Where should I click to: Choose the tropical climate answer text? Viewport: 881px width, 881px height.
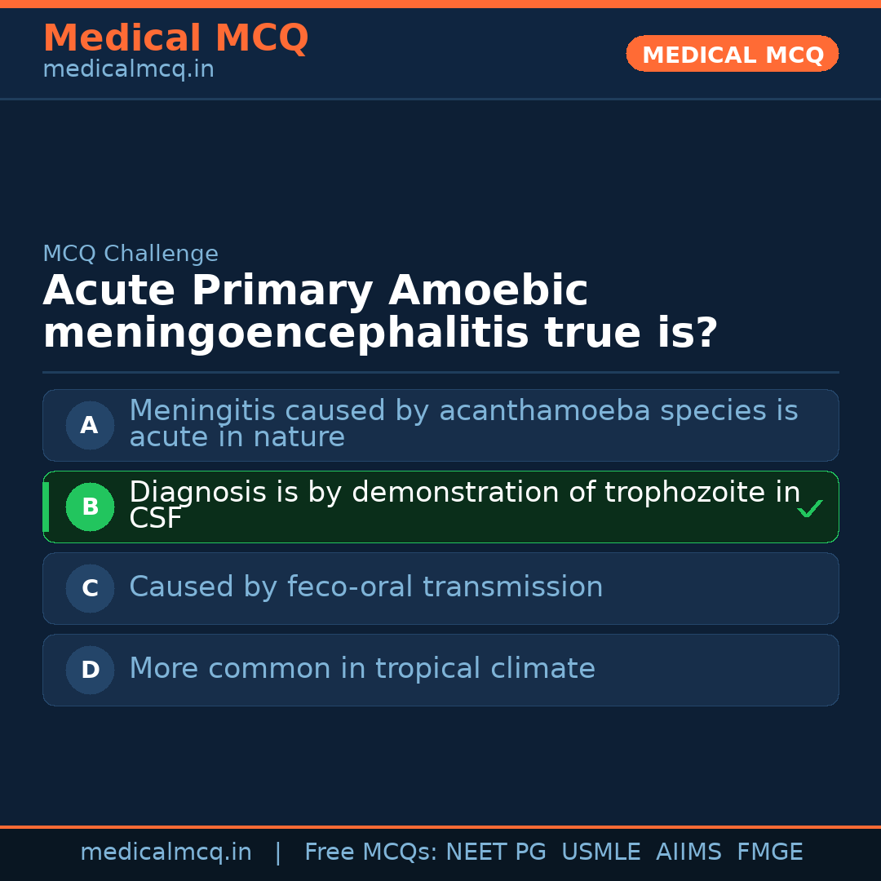[x=361, y=669]
